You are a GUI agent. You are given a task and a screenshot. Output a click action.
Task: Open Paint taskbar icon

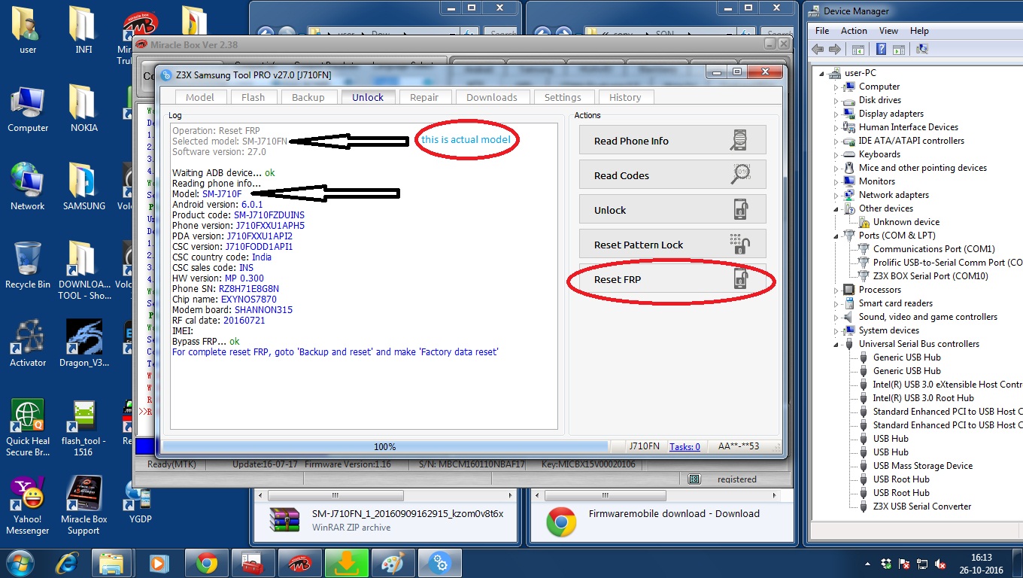392,562
